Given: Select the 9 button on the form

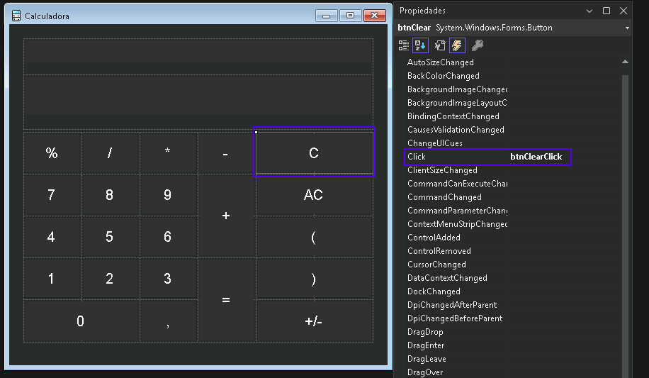Looking at the screenshot, I should (x=168, y=195).
